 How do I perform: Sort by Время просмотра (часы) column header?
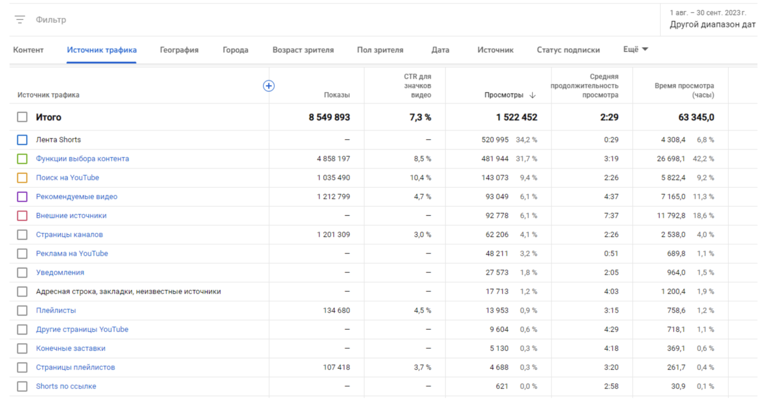(684, 90)
